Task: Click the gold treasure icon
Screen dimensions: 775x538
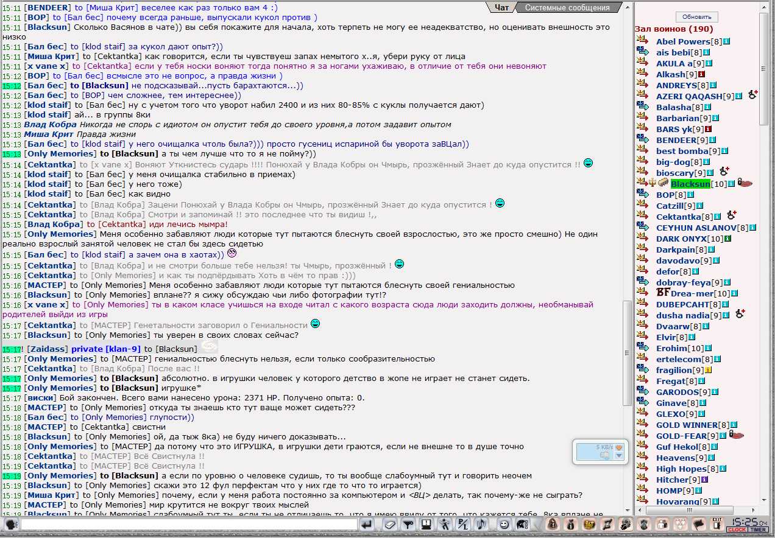Action: point(589,525)
